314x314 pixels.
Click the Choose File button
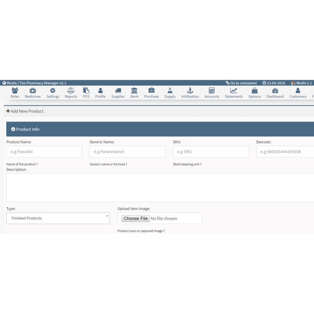[x=135, y=218]
